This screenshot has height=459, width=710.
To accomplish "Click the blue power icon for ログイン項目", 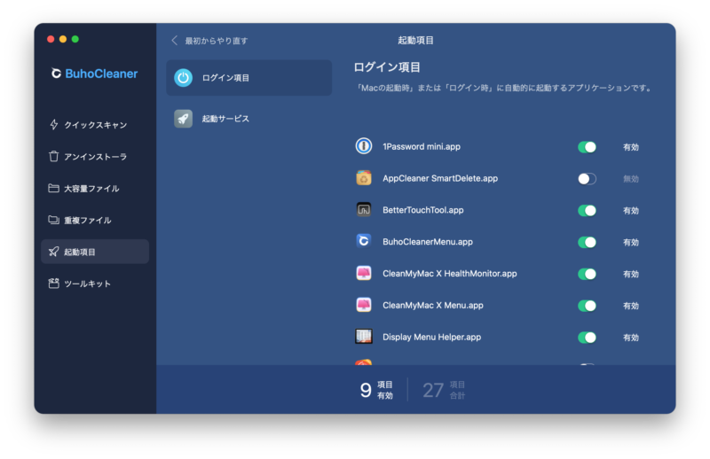I will coord(184,78).
